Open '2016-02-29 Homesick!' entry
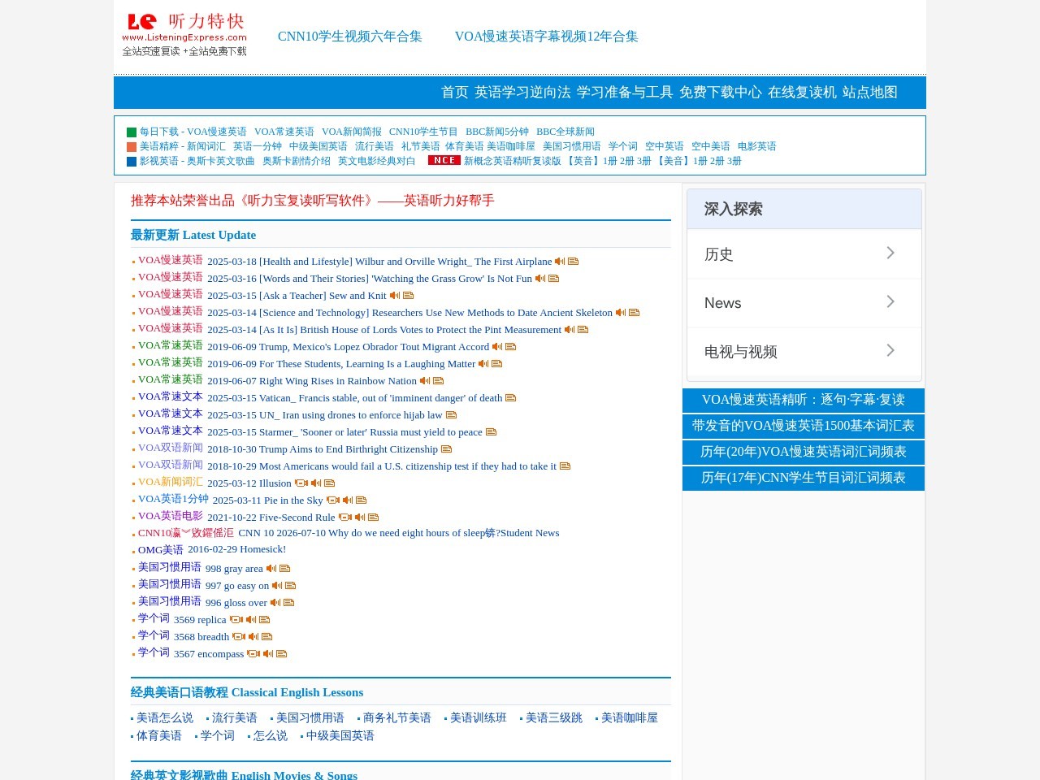 coord(236,549)
